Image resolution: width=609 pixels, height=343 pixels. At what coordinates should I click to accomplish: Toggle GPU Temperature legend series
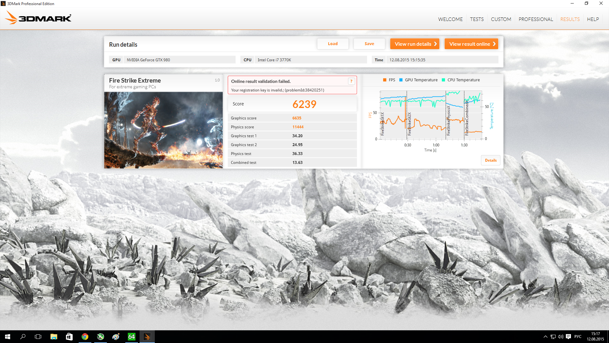click(x=418, y=80)
